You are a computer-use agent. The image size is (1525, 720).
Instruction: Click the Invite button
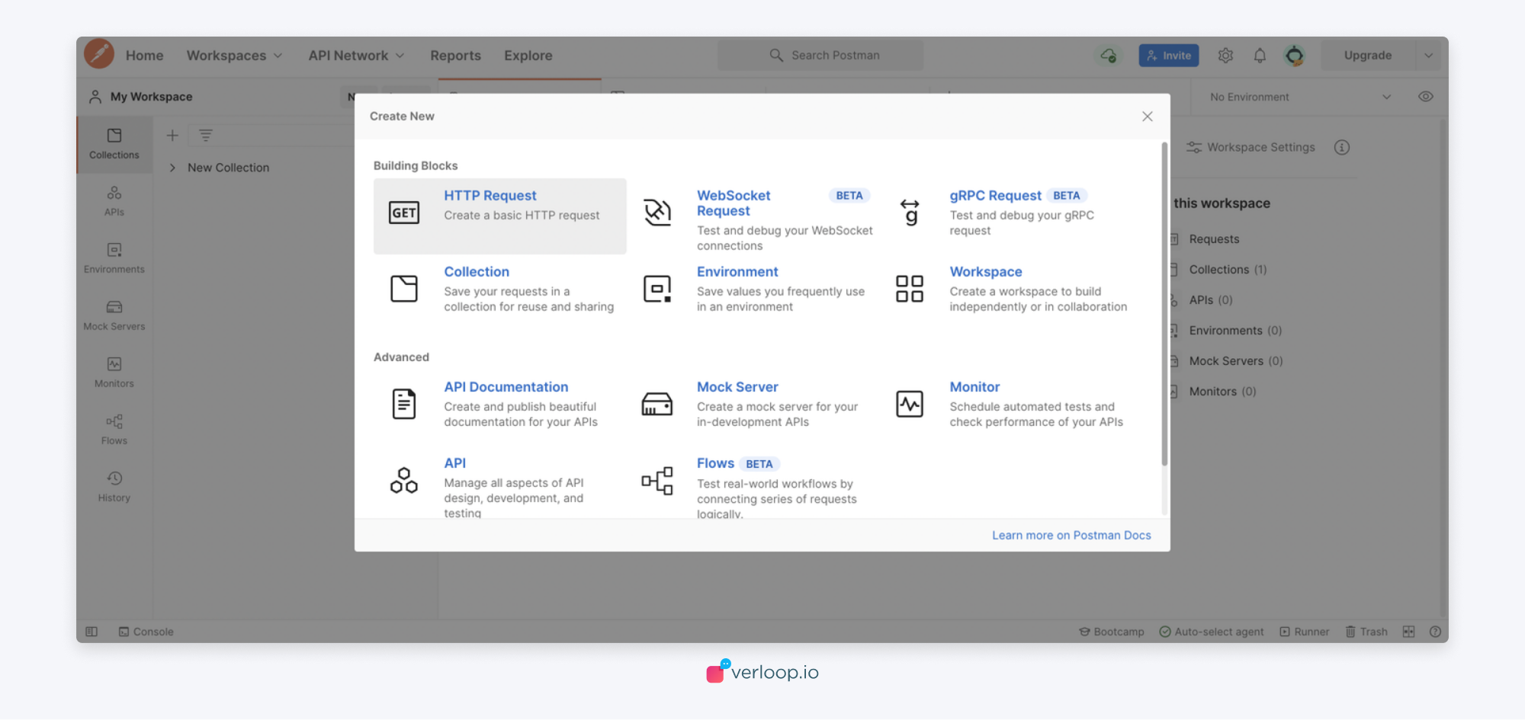1169,56
